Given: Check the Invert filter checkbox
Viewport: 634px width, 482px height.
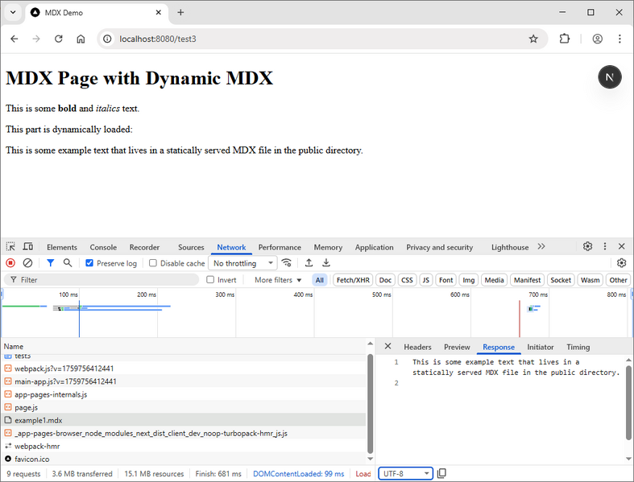Looking at the screenshot, I should [210, 280].
